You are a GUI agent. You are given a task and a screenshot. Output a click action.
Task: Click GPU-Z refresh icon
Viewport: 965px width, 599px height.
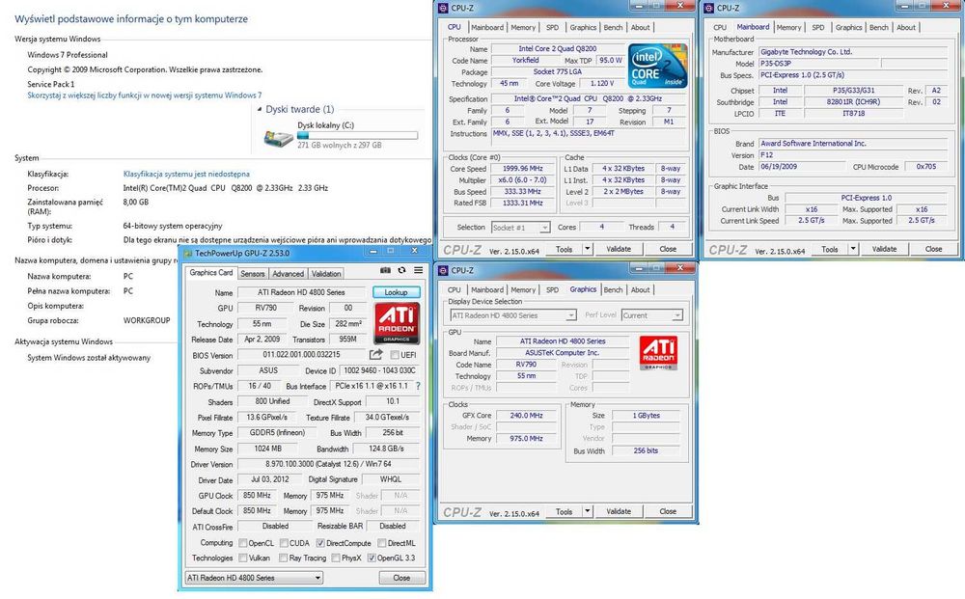point(401,270)
